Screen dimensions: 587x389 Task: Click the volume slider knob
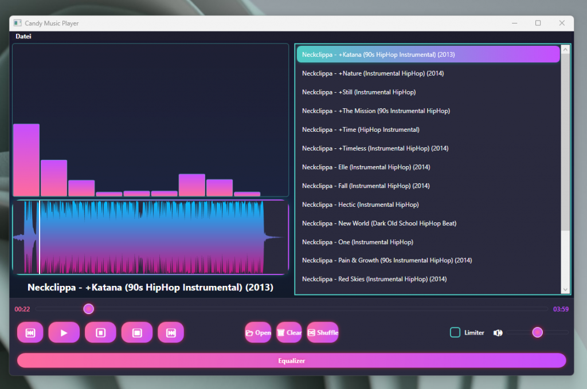point(537,332)
